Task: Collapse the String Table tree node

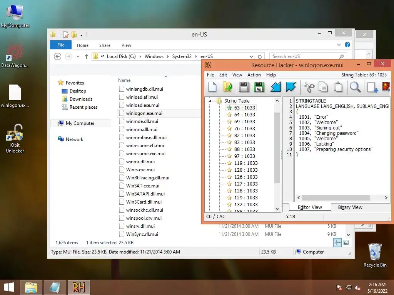Action: tap(210, 101)
